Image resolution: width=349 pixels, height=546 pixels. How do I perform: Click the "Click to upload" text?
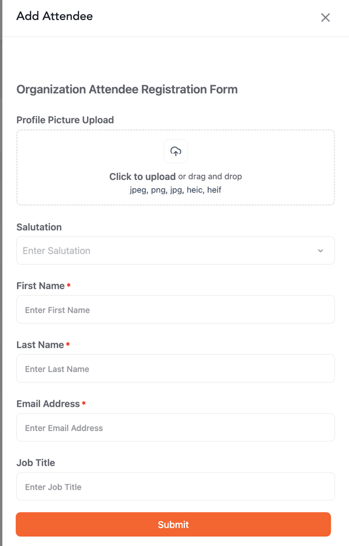click(x=142, y=177)
